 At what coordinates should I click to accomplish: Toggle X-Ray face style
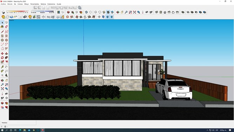[86, 12]
